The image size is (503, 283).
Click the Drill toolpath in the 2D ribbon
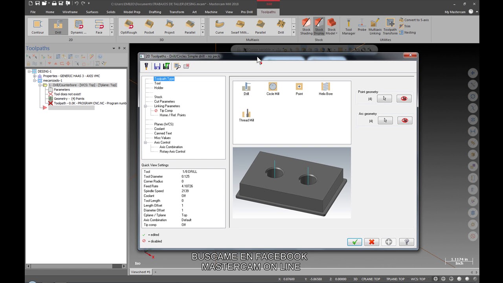pyautogui.click(x=58, y=27)
